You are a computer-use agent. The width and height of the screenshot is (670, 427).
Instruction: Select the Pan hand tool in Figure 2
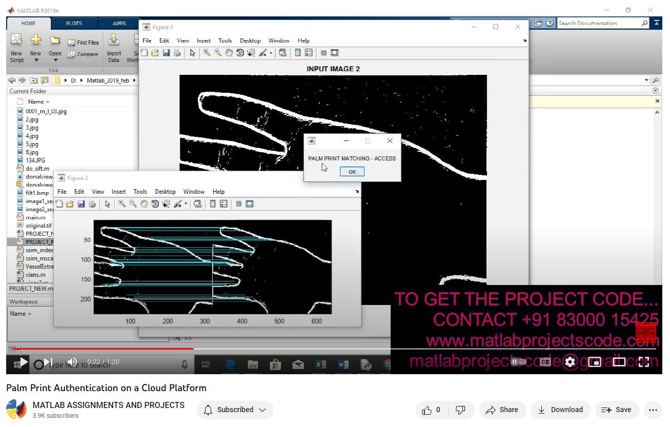click(x=144, y=204)
